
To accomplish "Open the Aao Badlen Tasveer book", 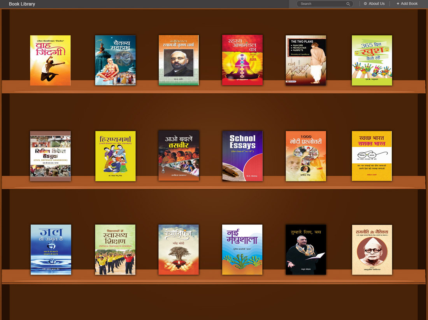I will [x=179, y=156].
